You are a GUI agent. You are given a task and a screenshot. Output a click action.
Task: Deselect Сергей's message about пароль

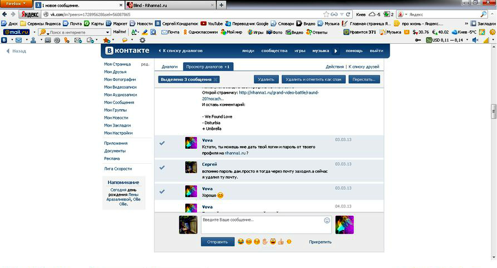pos(162,168)
